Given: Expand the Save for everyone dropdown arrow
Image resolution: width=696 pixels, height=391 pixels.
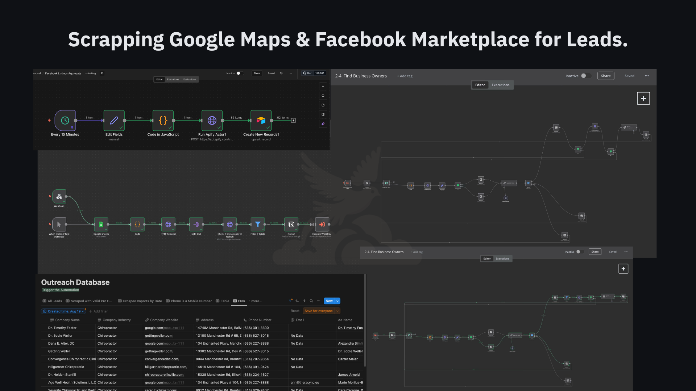Looking at the screenshot, I should coord(336,311).
